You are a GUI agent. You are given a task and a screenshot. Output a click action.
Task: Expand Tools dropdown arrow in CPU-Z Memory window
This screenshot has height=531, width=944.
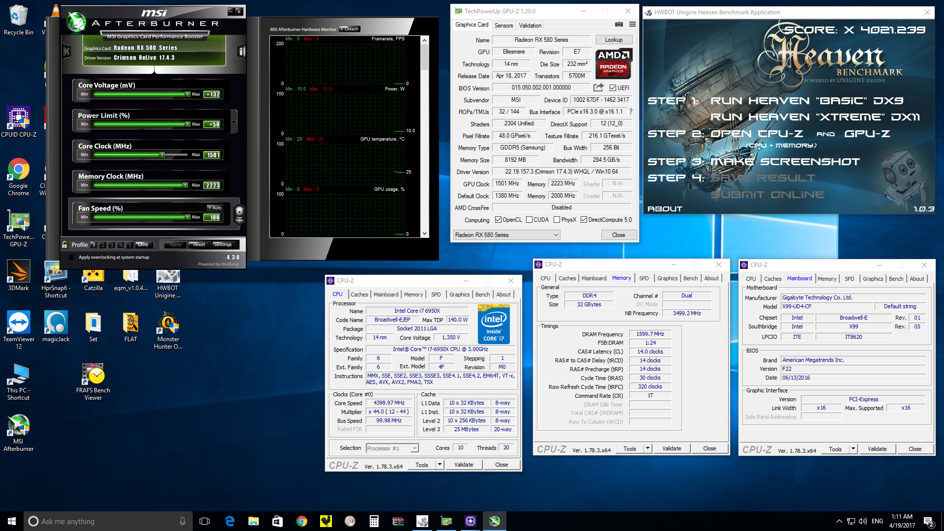648,448
